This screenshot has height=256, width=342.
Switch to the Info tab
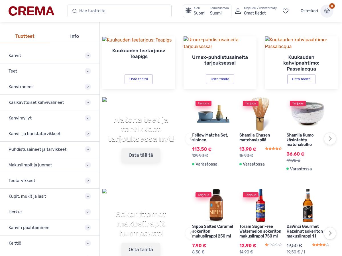tap(75, 36)
